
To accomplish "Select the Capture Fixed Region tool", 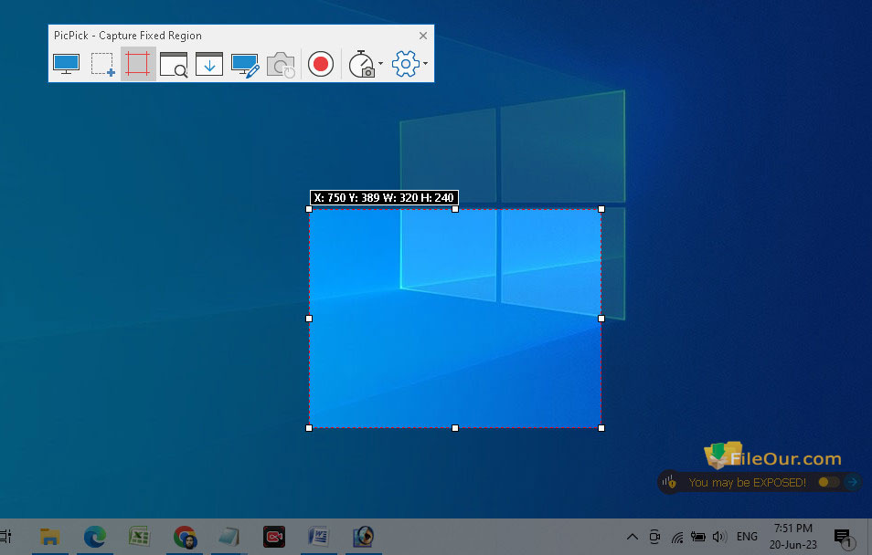I will [138, 64].
